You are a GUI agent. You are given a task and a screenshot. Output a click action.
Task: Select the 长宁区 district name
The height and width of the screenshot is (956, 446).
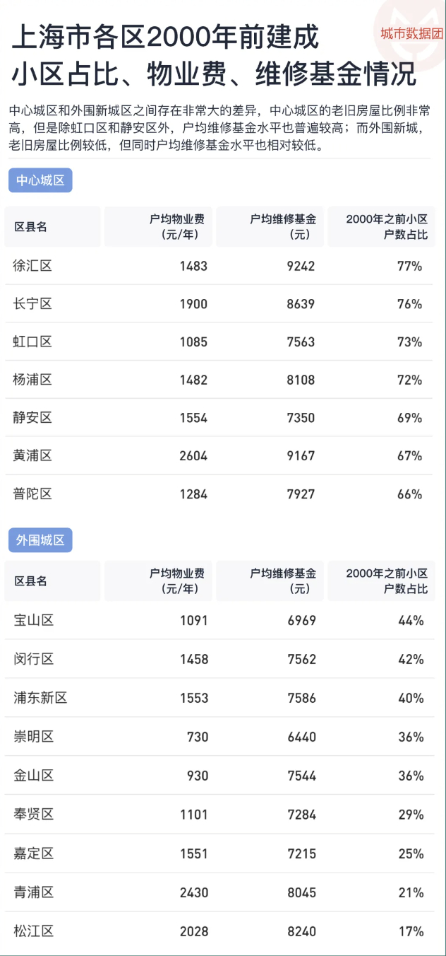pos(32,304)
